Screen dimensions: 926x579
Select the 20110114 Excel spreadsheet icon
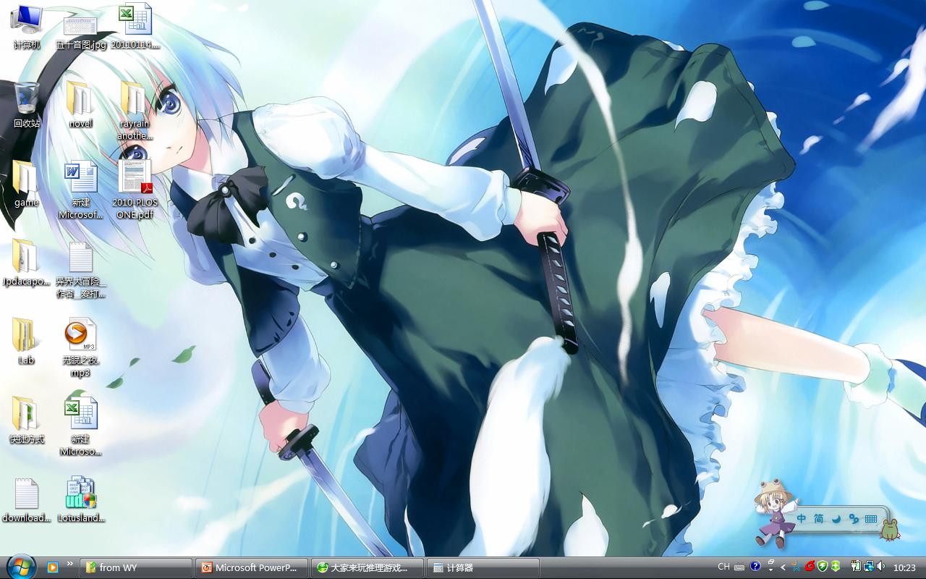pyautogui.click(x=135, y=20)
